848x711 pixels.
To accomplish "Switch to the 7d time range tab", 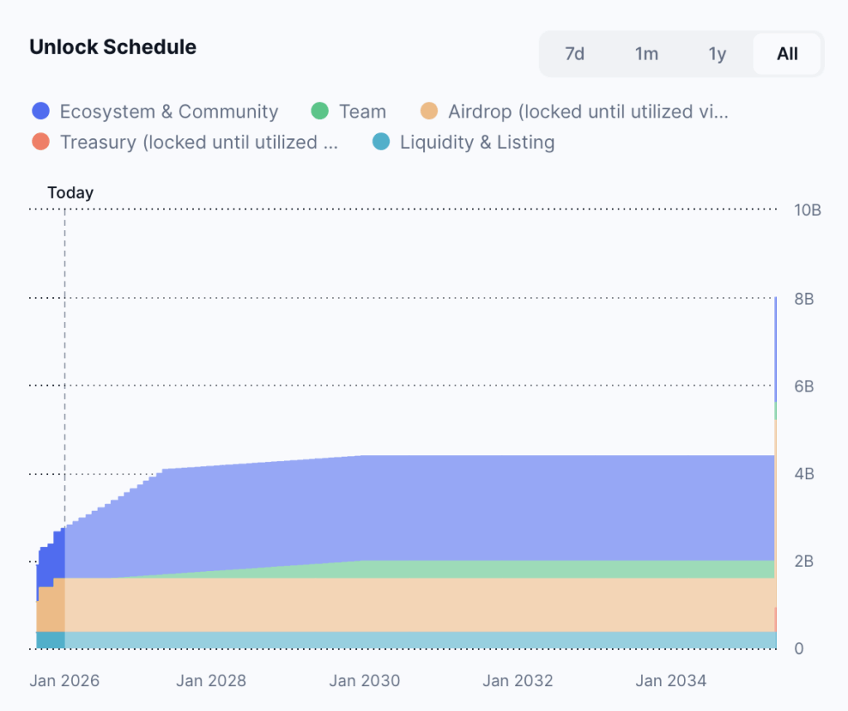I will pyautogui.click(x=575, y=53).
